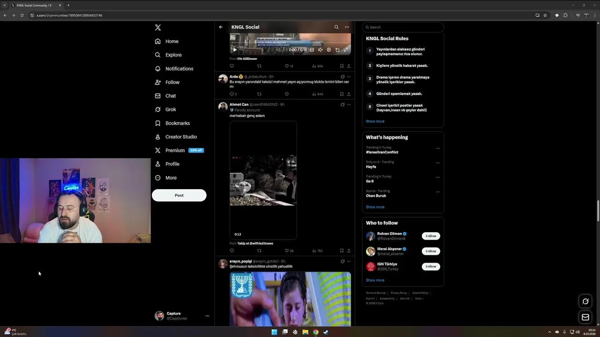Show more in What's happening
Image resolution: width=600 pixels, height=337 pixels.
point(375,207)
